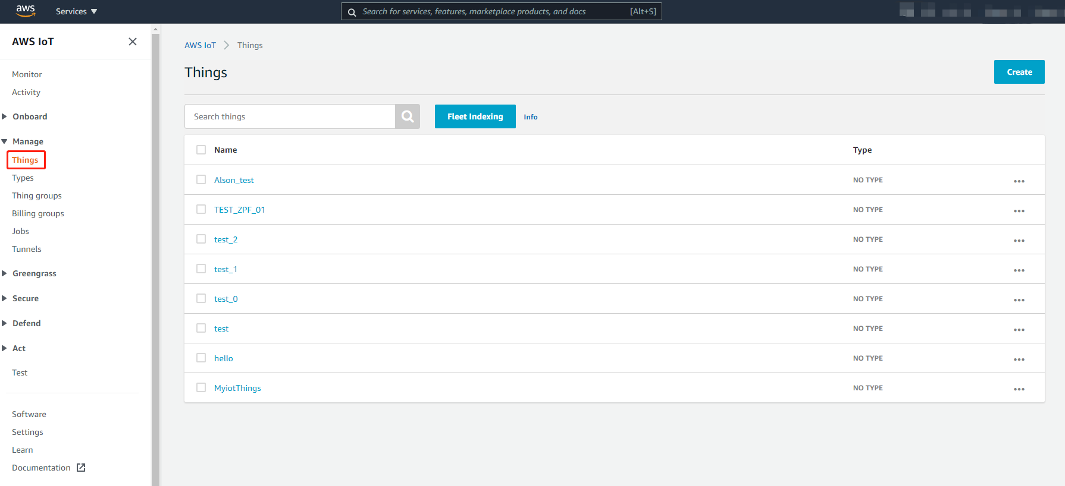Go to Types in sidebar
The image size is (1065, 486).
[x=23, y=178]
